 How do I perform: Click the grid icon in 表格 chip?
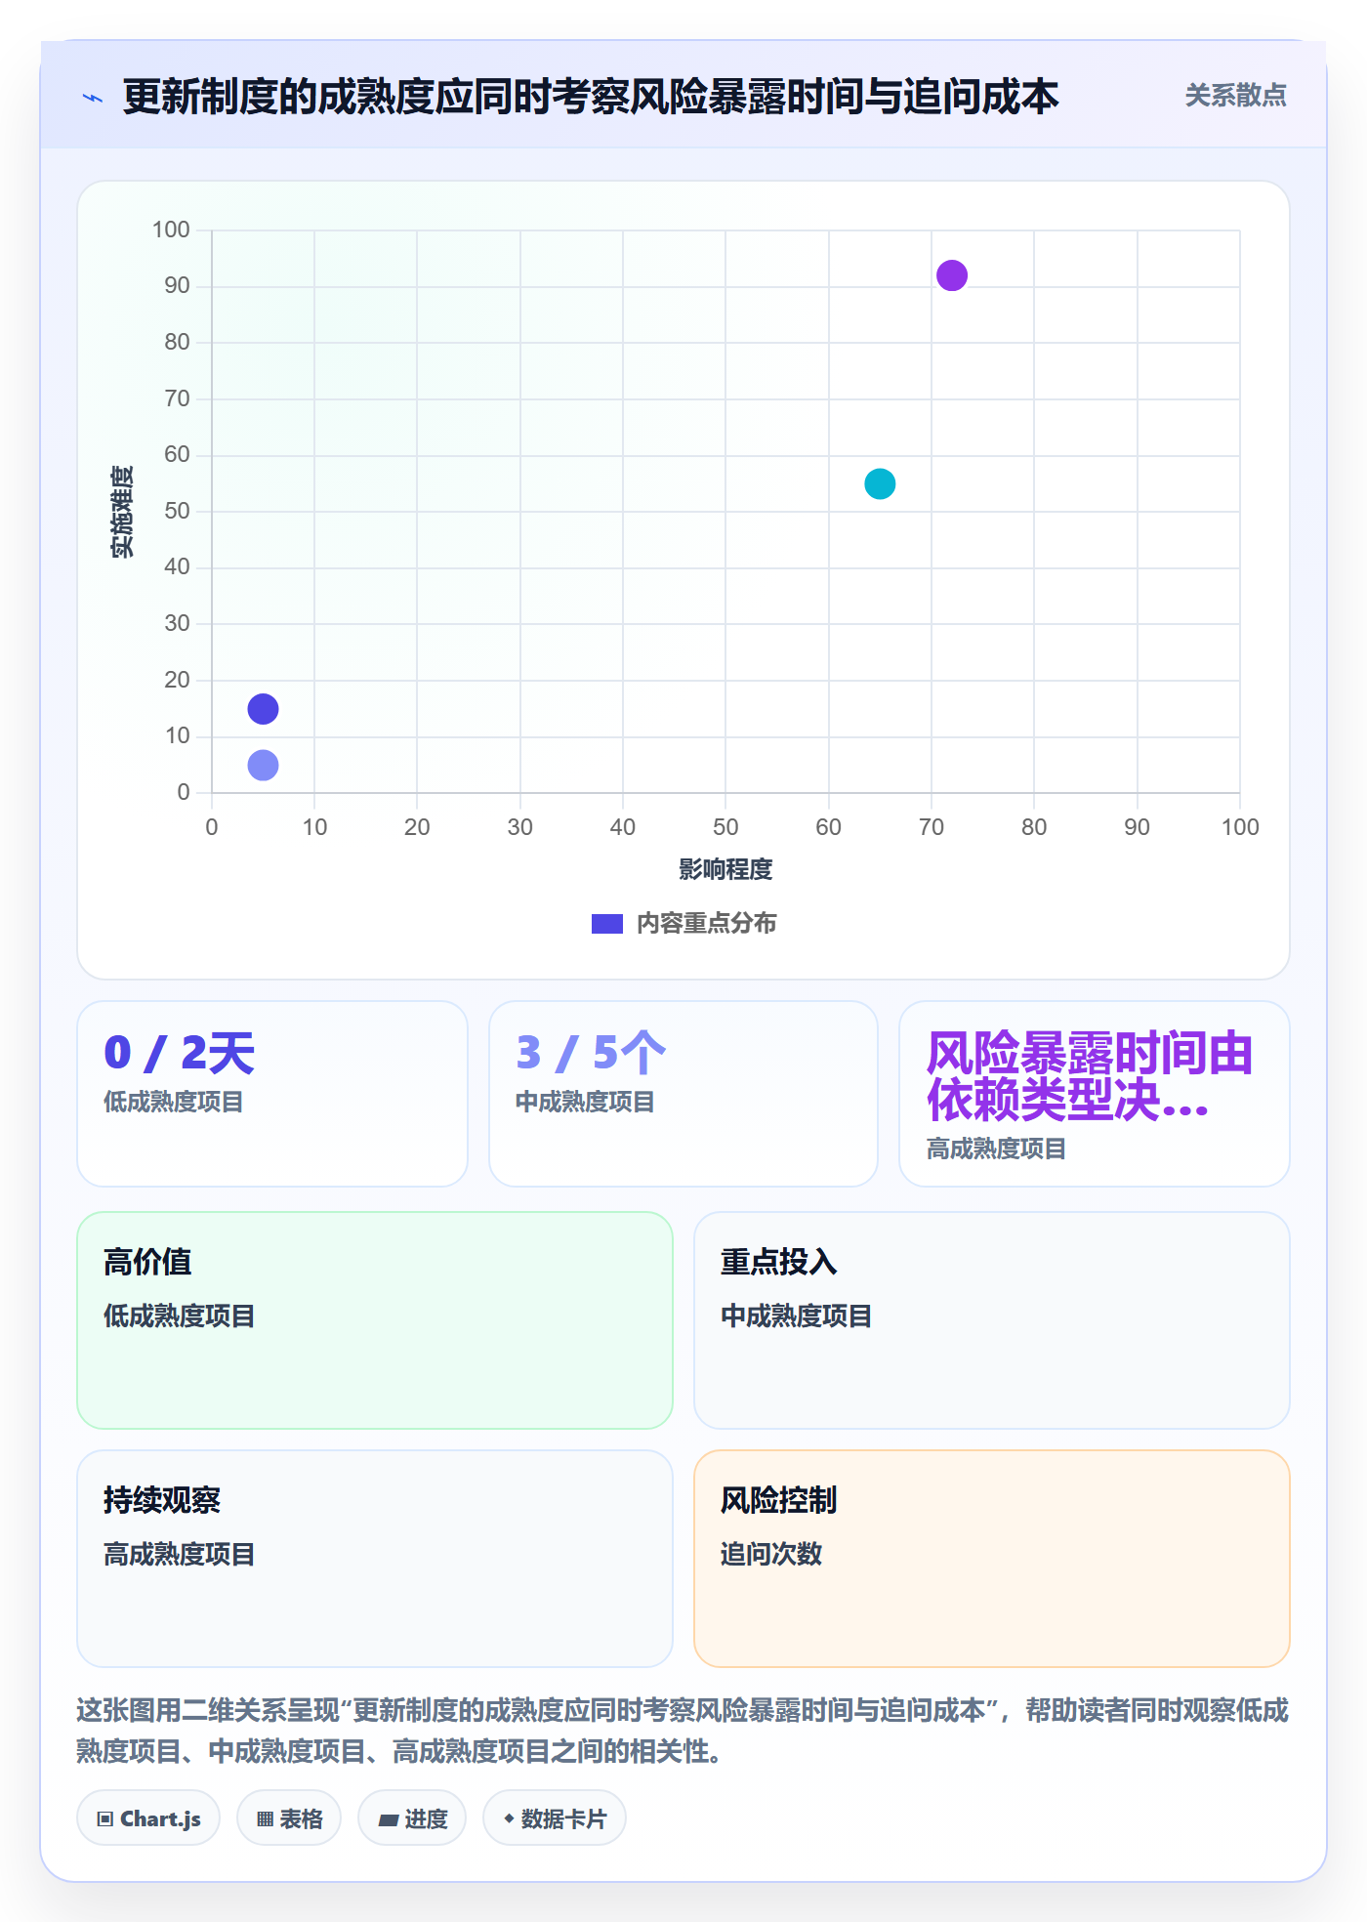(x=265, y=1819)
